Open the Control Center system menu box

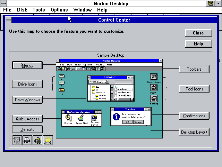click(8, 20)
